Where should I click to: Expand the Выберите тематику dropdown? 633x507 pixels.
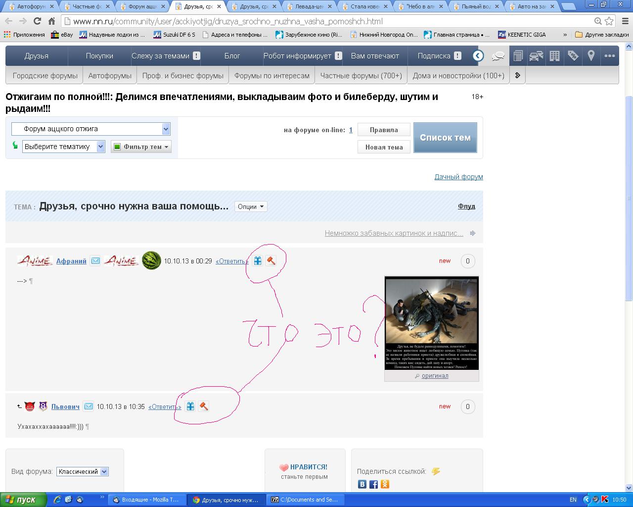[64, 147]
